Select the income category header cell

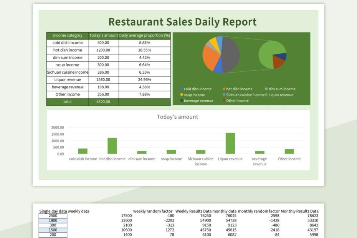point(68,35)
